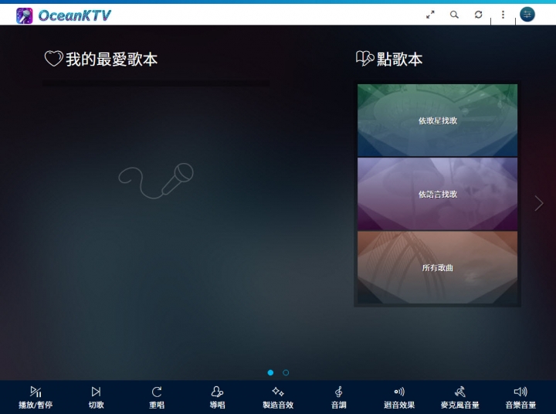Click the refresh icon in the header

[478, 15]
